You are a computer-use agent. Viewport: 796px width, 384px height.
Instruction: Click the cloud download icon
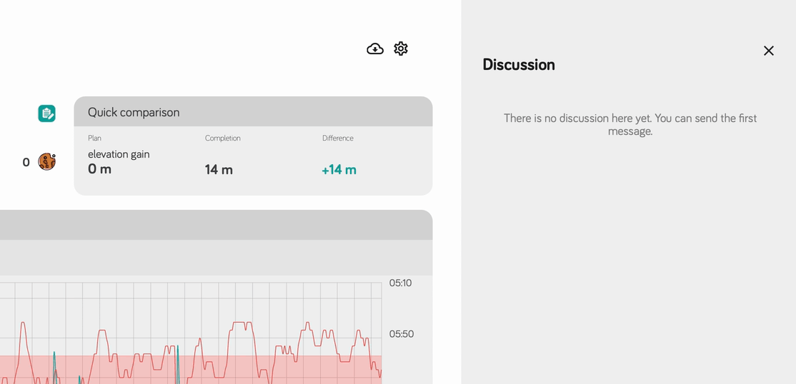pyautogui.click(x=375, y=49)
